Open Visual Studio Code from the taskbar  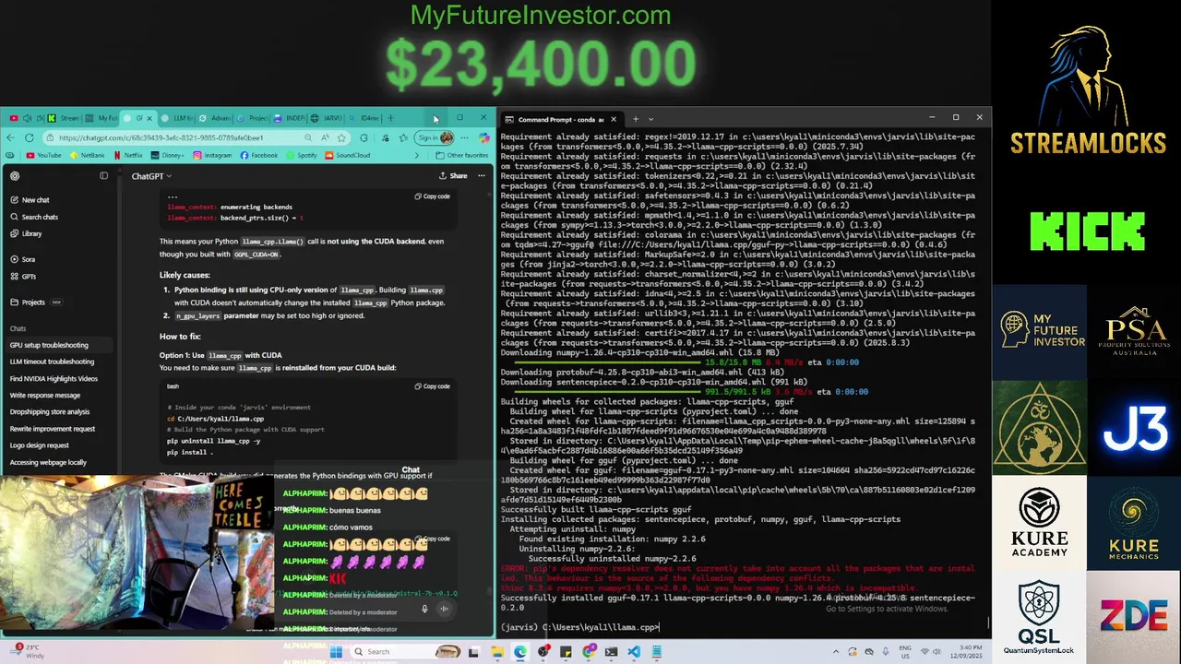coord(634,652)
